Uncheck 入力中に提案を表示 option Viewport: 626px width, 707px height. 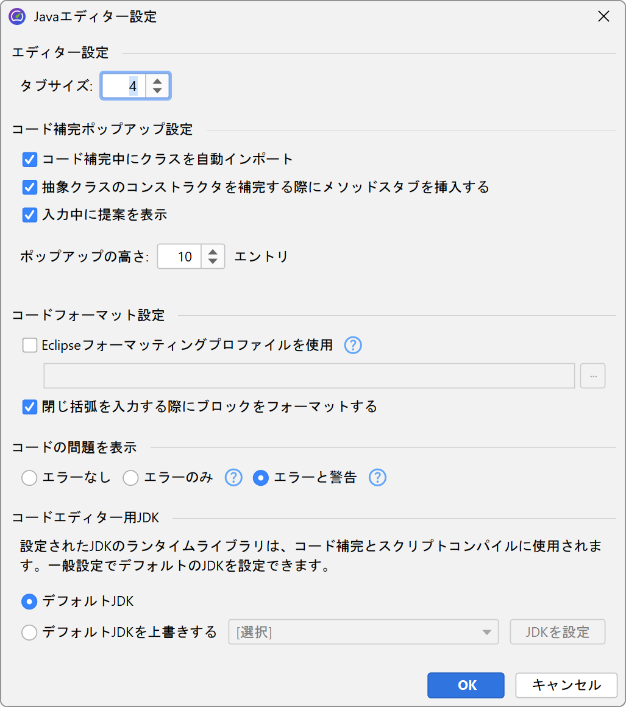[30, 215]
